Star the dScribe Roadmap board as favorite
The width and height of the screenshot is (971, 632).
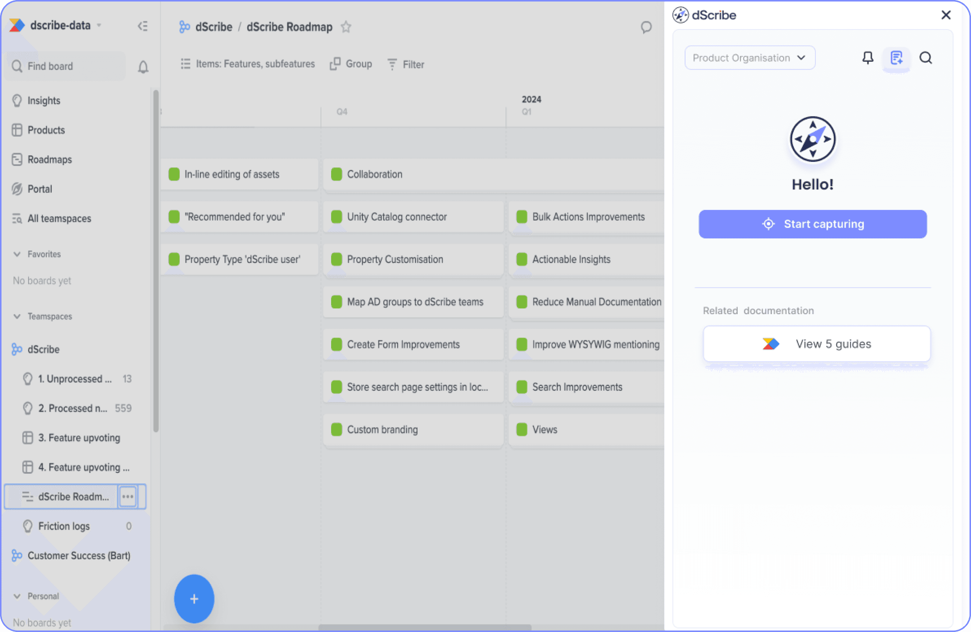click(346, 27)
